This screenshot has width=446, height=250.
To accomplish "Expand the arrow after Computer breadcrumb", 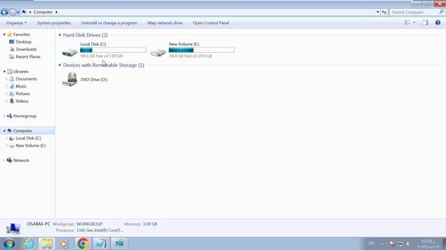I will coord(56,12).
